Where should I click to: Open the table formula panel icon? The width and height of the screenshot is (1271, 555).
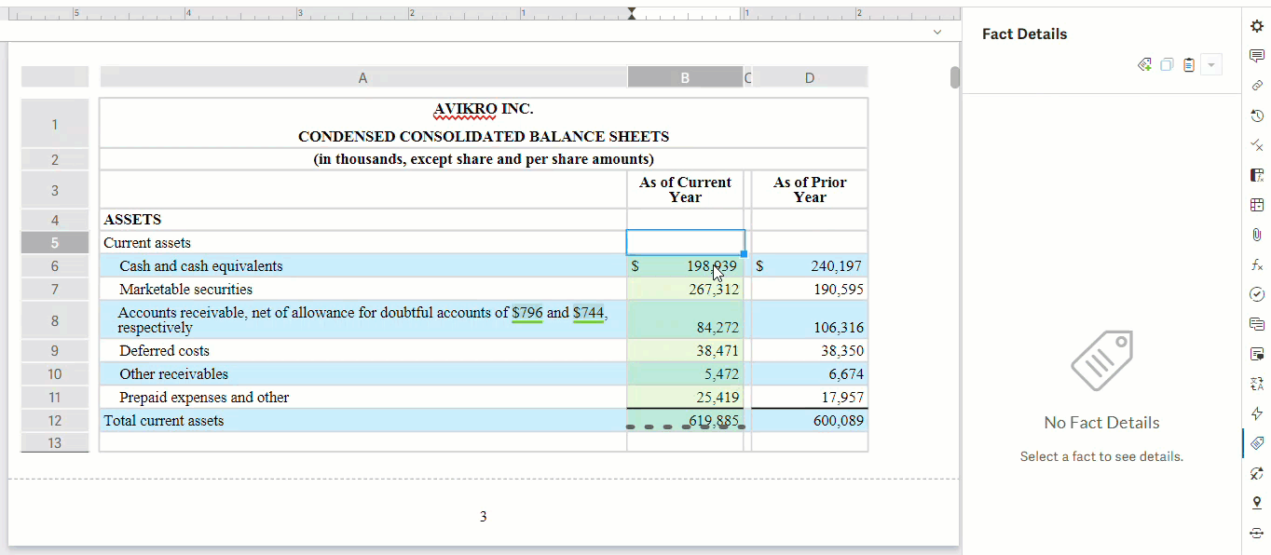(x=1256, y=175)
